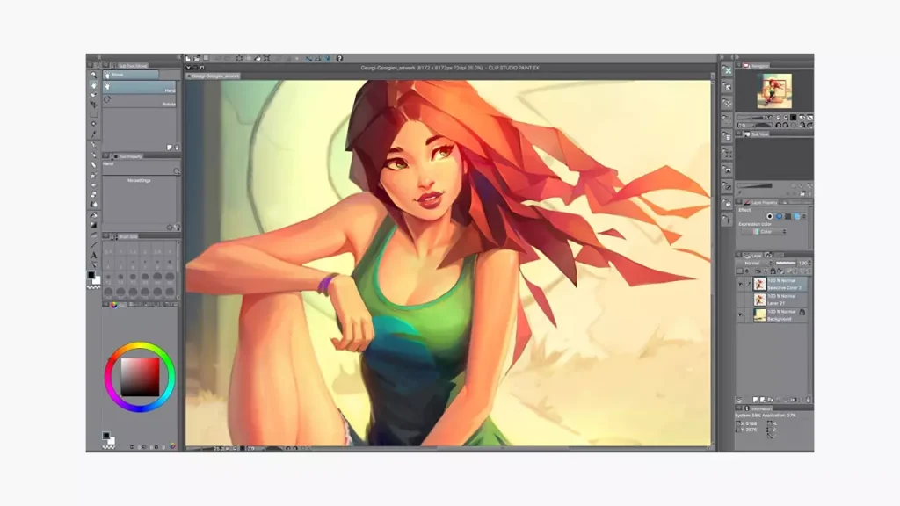Viewport: 900px width, 506px height.
Task: Click Delete layer trash icon in Layer panel
Action: point(809,400)
